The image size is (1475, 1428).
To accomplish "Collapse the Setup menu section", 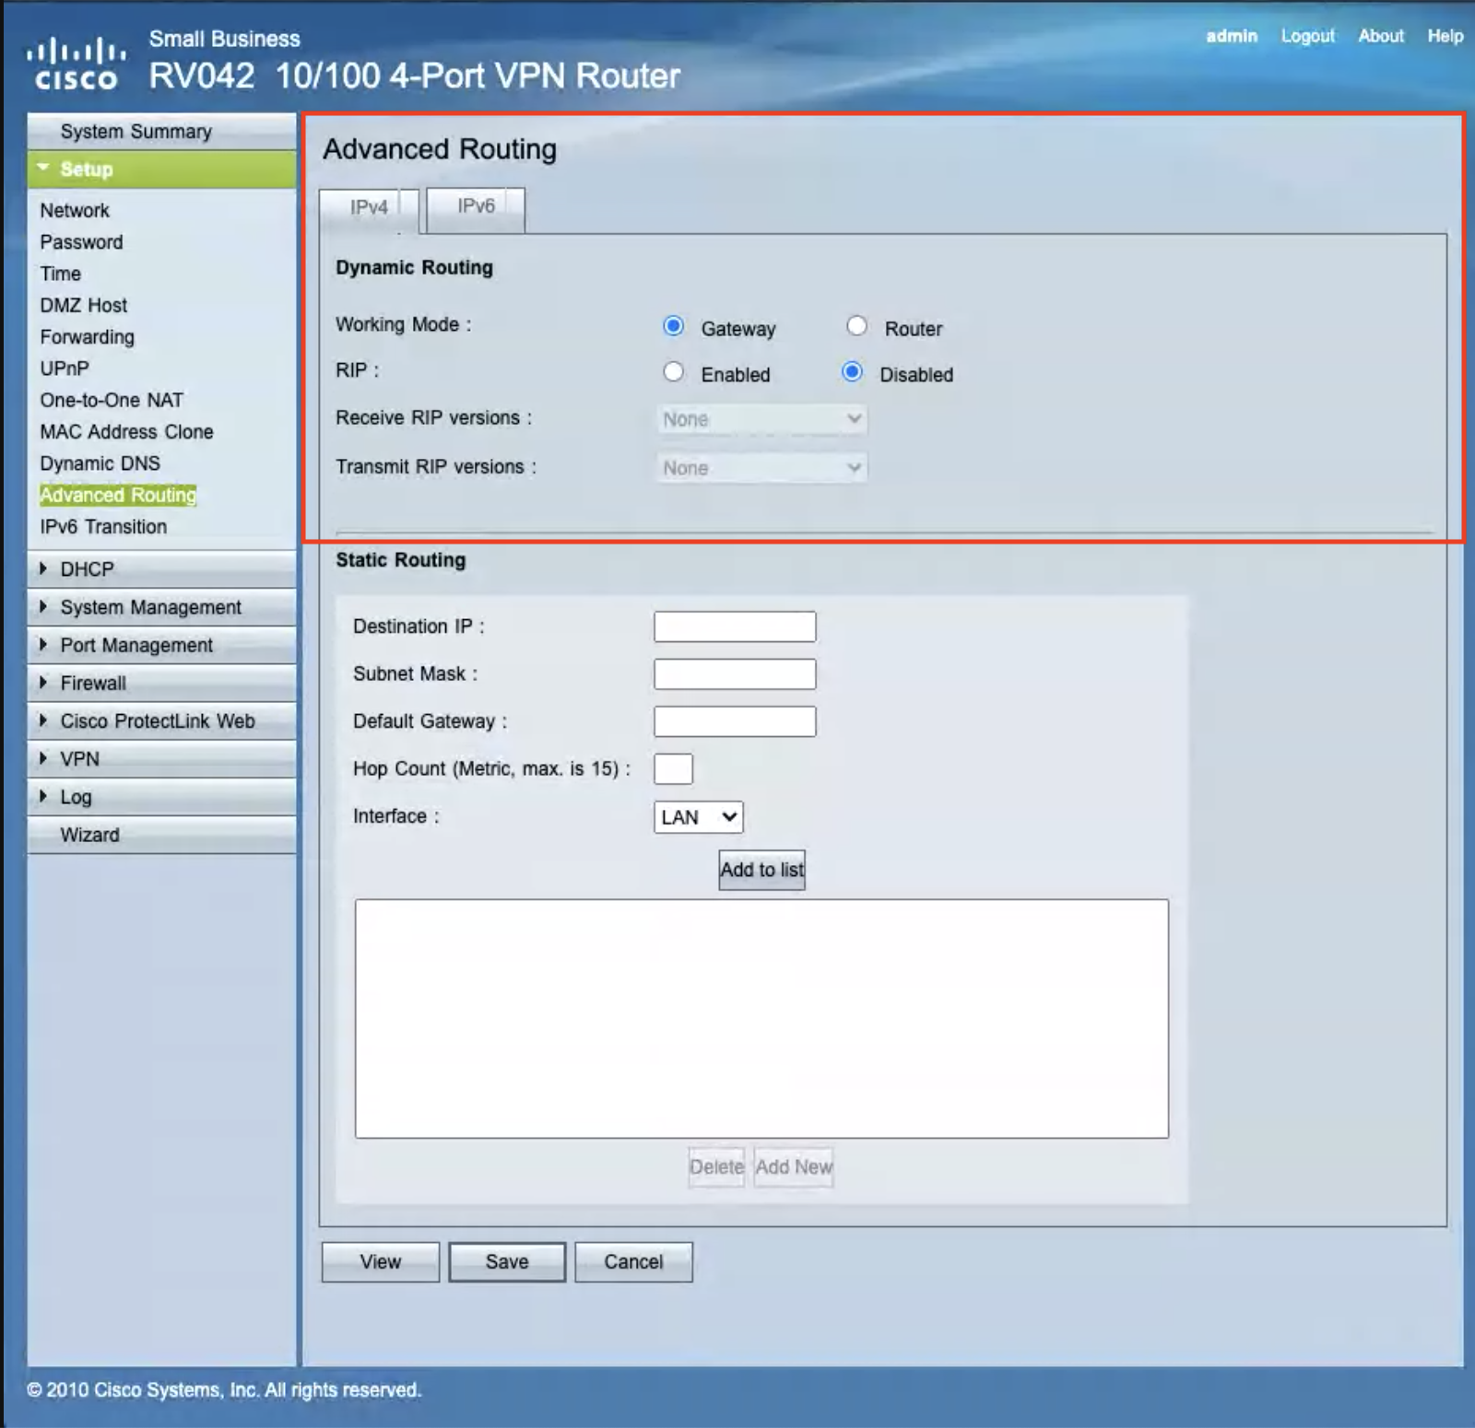I will 161,170.
